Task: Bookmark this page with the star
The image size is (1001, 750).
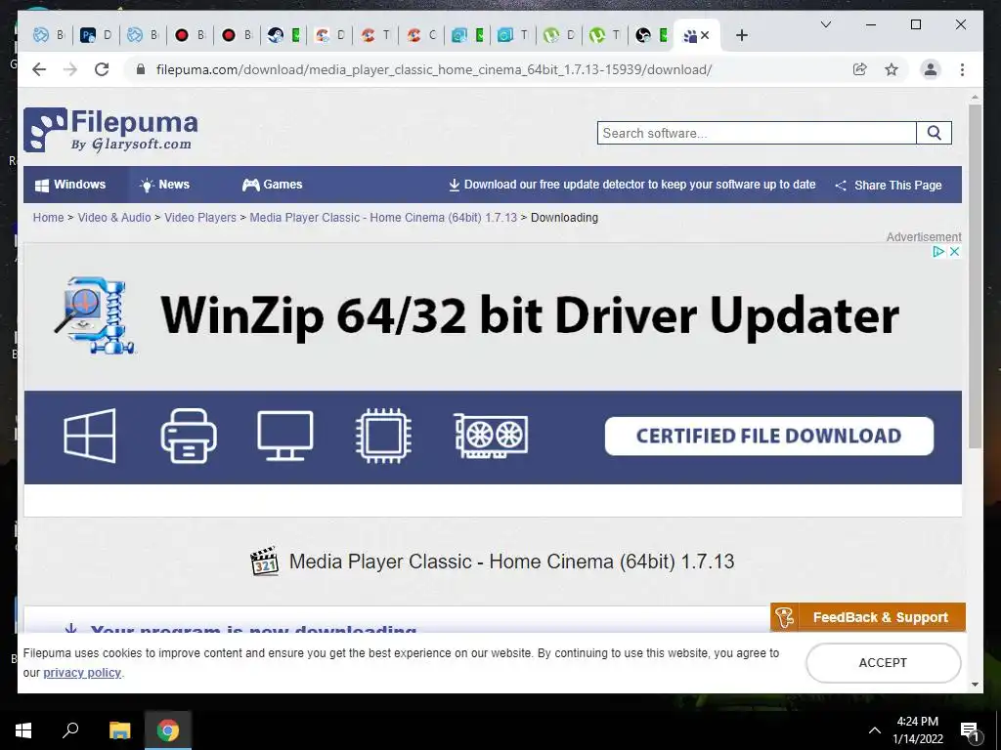Action: point(892,69)
